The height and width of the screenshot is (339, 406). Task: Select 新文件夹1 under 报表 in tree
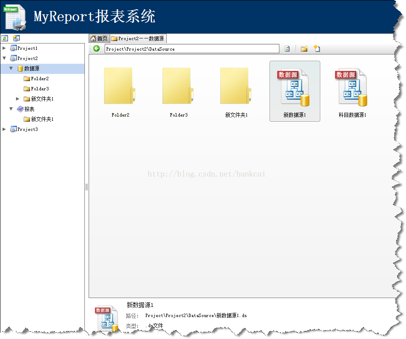click(x=42, y=119)
